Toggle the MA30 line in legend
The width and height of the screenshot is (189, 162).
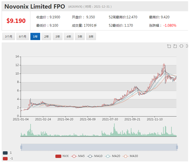click(130, 156)
